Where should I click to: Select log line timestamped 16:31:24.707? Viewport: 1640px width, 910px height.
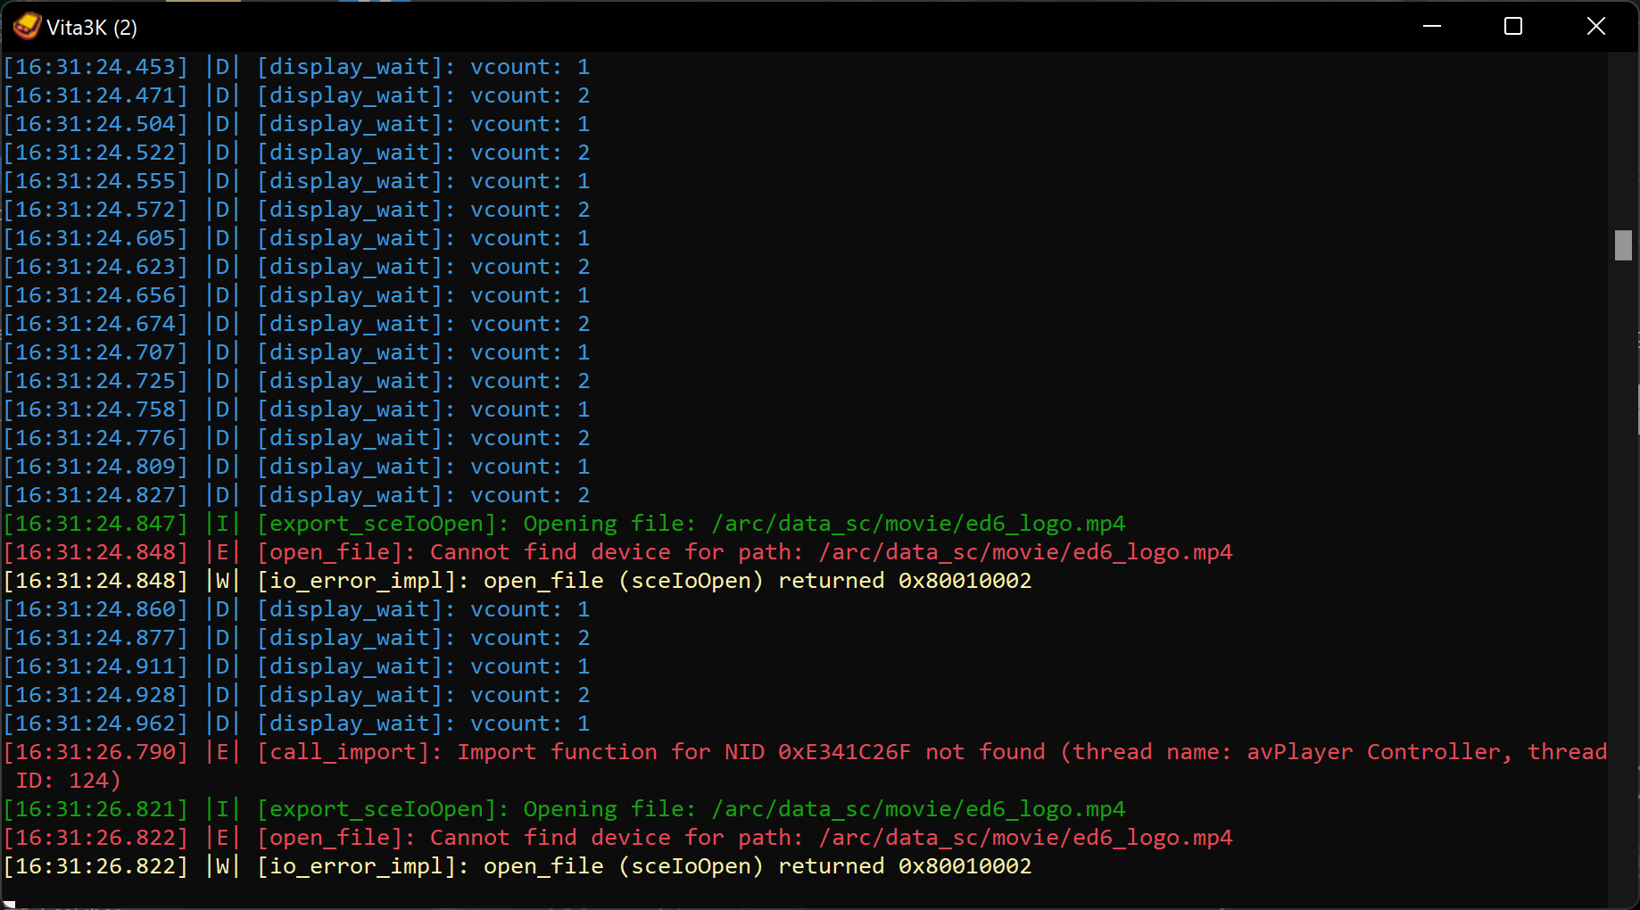coord(297,352)
